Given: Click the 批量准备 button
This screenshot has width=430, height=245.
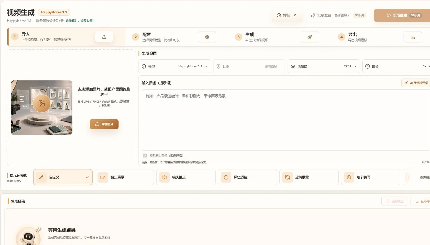Looking at the screenshot, I should click(338, 15).
